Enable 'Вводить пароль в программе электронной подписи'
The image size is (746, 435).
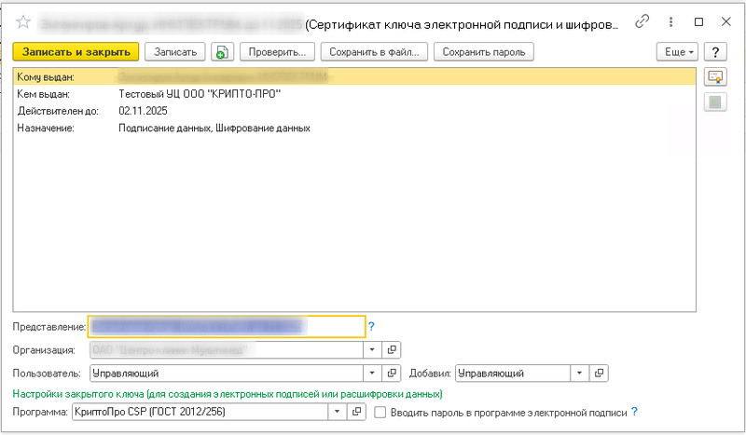pos(380,412)
